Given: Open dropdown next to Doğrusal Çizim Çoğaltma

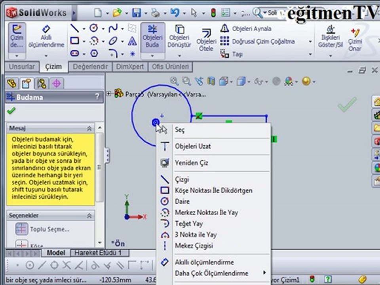Looking at the screenshot, I should 310,42.
